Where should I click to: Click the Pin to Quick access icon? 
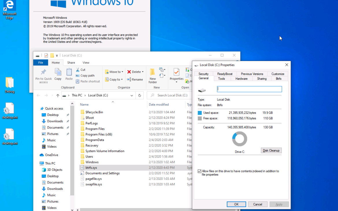coord(44,72)
